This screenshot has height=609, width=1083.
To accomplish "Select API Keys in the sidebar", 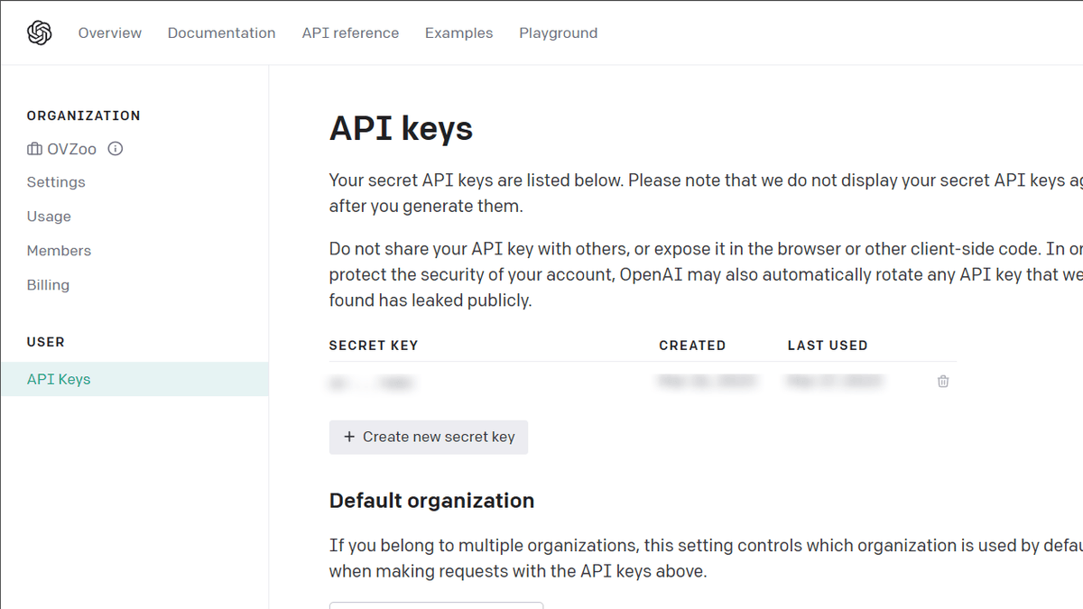I will coord(59,379).
